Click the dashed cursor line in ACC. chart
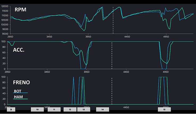Viewport: 196px width, 122px height. 112,55
